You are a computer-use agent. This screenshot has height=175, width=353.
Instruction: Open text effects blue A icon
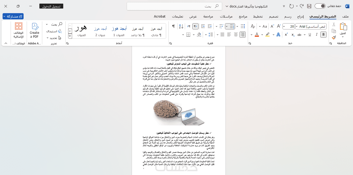278,35
